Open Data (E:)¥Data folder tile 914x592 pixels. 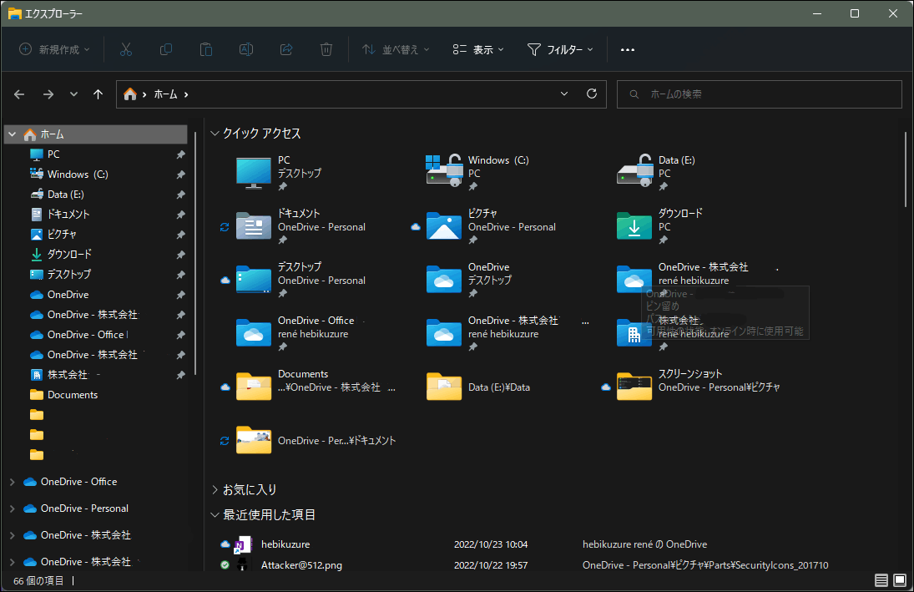478,387
